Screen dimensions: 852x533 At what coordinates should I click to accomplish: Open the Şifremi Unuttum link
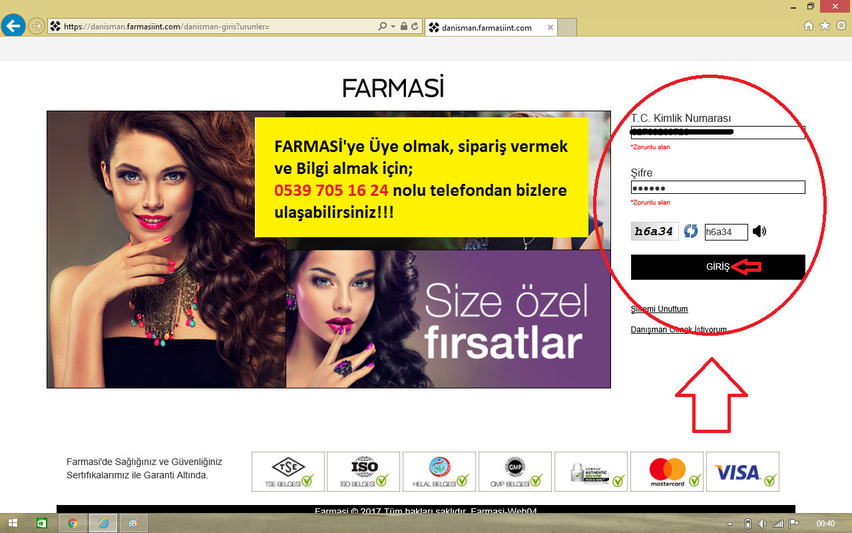[x=659, y=309]
